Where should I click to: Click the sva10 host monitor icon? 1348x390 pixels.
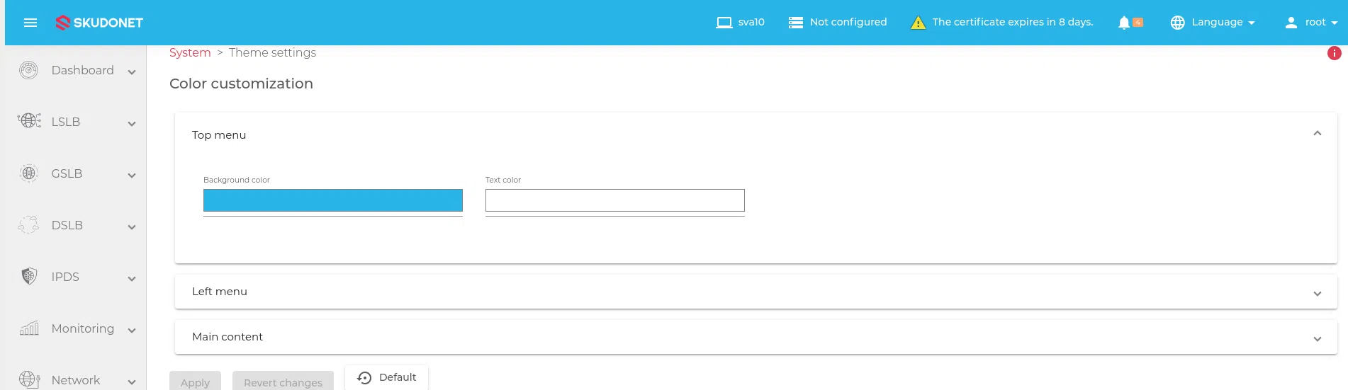pyautogui.click(x=724, y=23)
